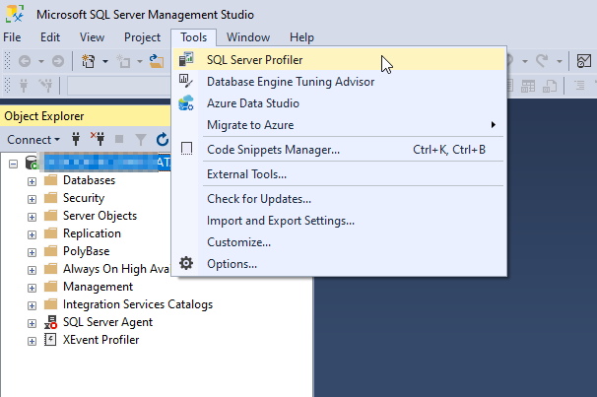Click the Disconnect plug icon with red X

click(97, 140)
